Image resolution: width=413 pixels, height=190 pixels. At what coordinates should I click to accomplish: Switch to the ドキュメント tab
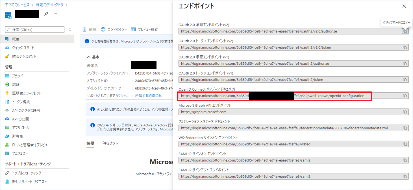pos(109,143)
